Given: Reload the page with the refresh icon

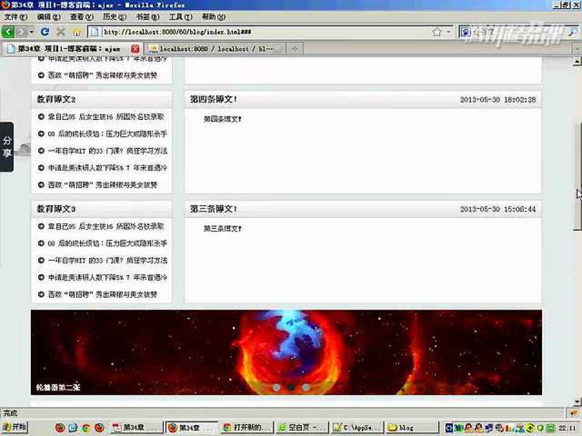Looking at the screenshot, I should (x=45, y=32).
